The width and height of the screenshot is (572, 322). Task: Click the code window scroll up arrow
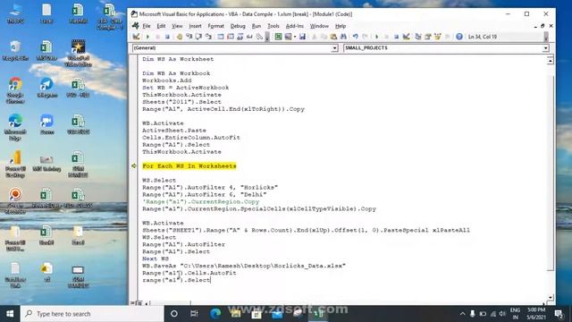click(551, 60)
